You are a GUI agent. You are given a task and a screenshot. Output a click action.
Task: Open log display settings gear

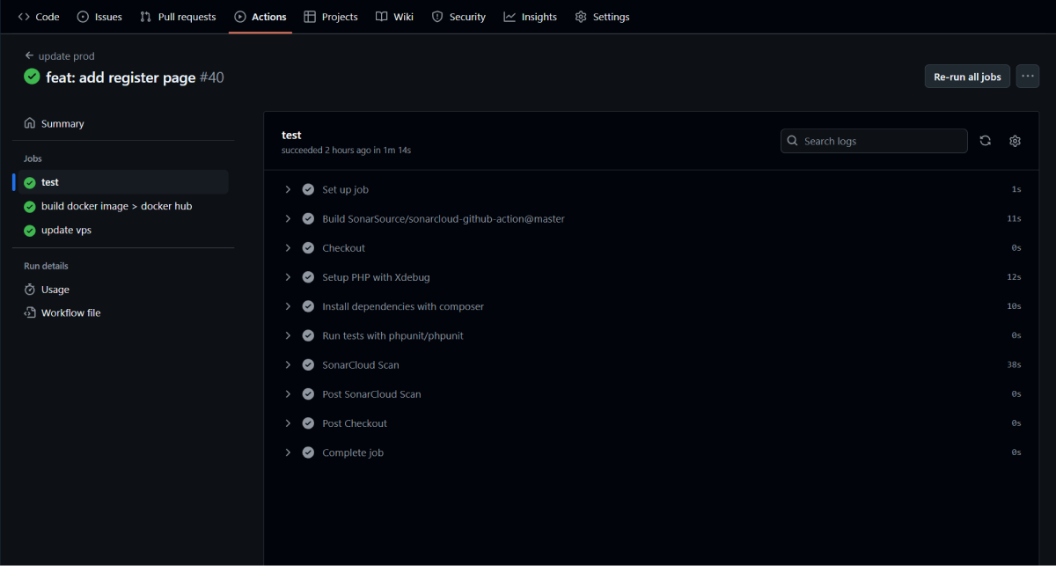tap(1015, 140)
